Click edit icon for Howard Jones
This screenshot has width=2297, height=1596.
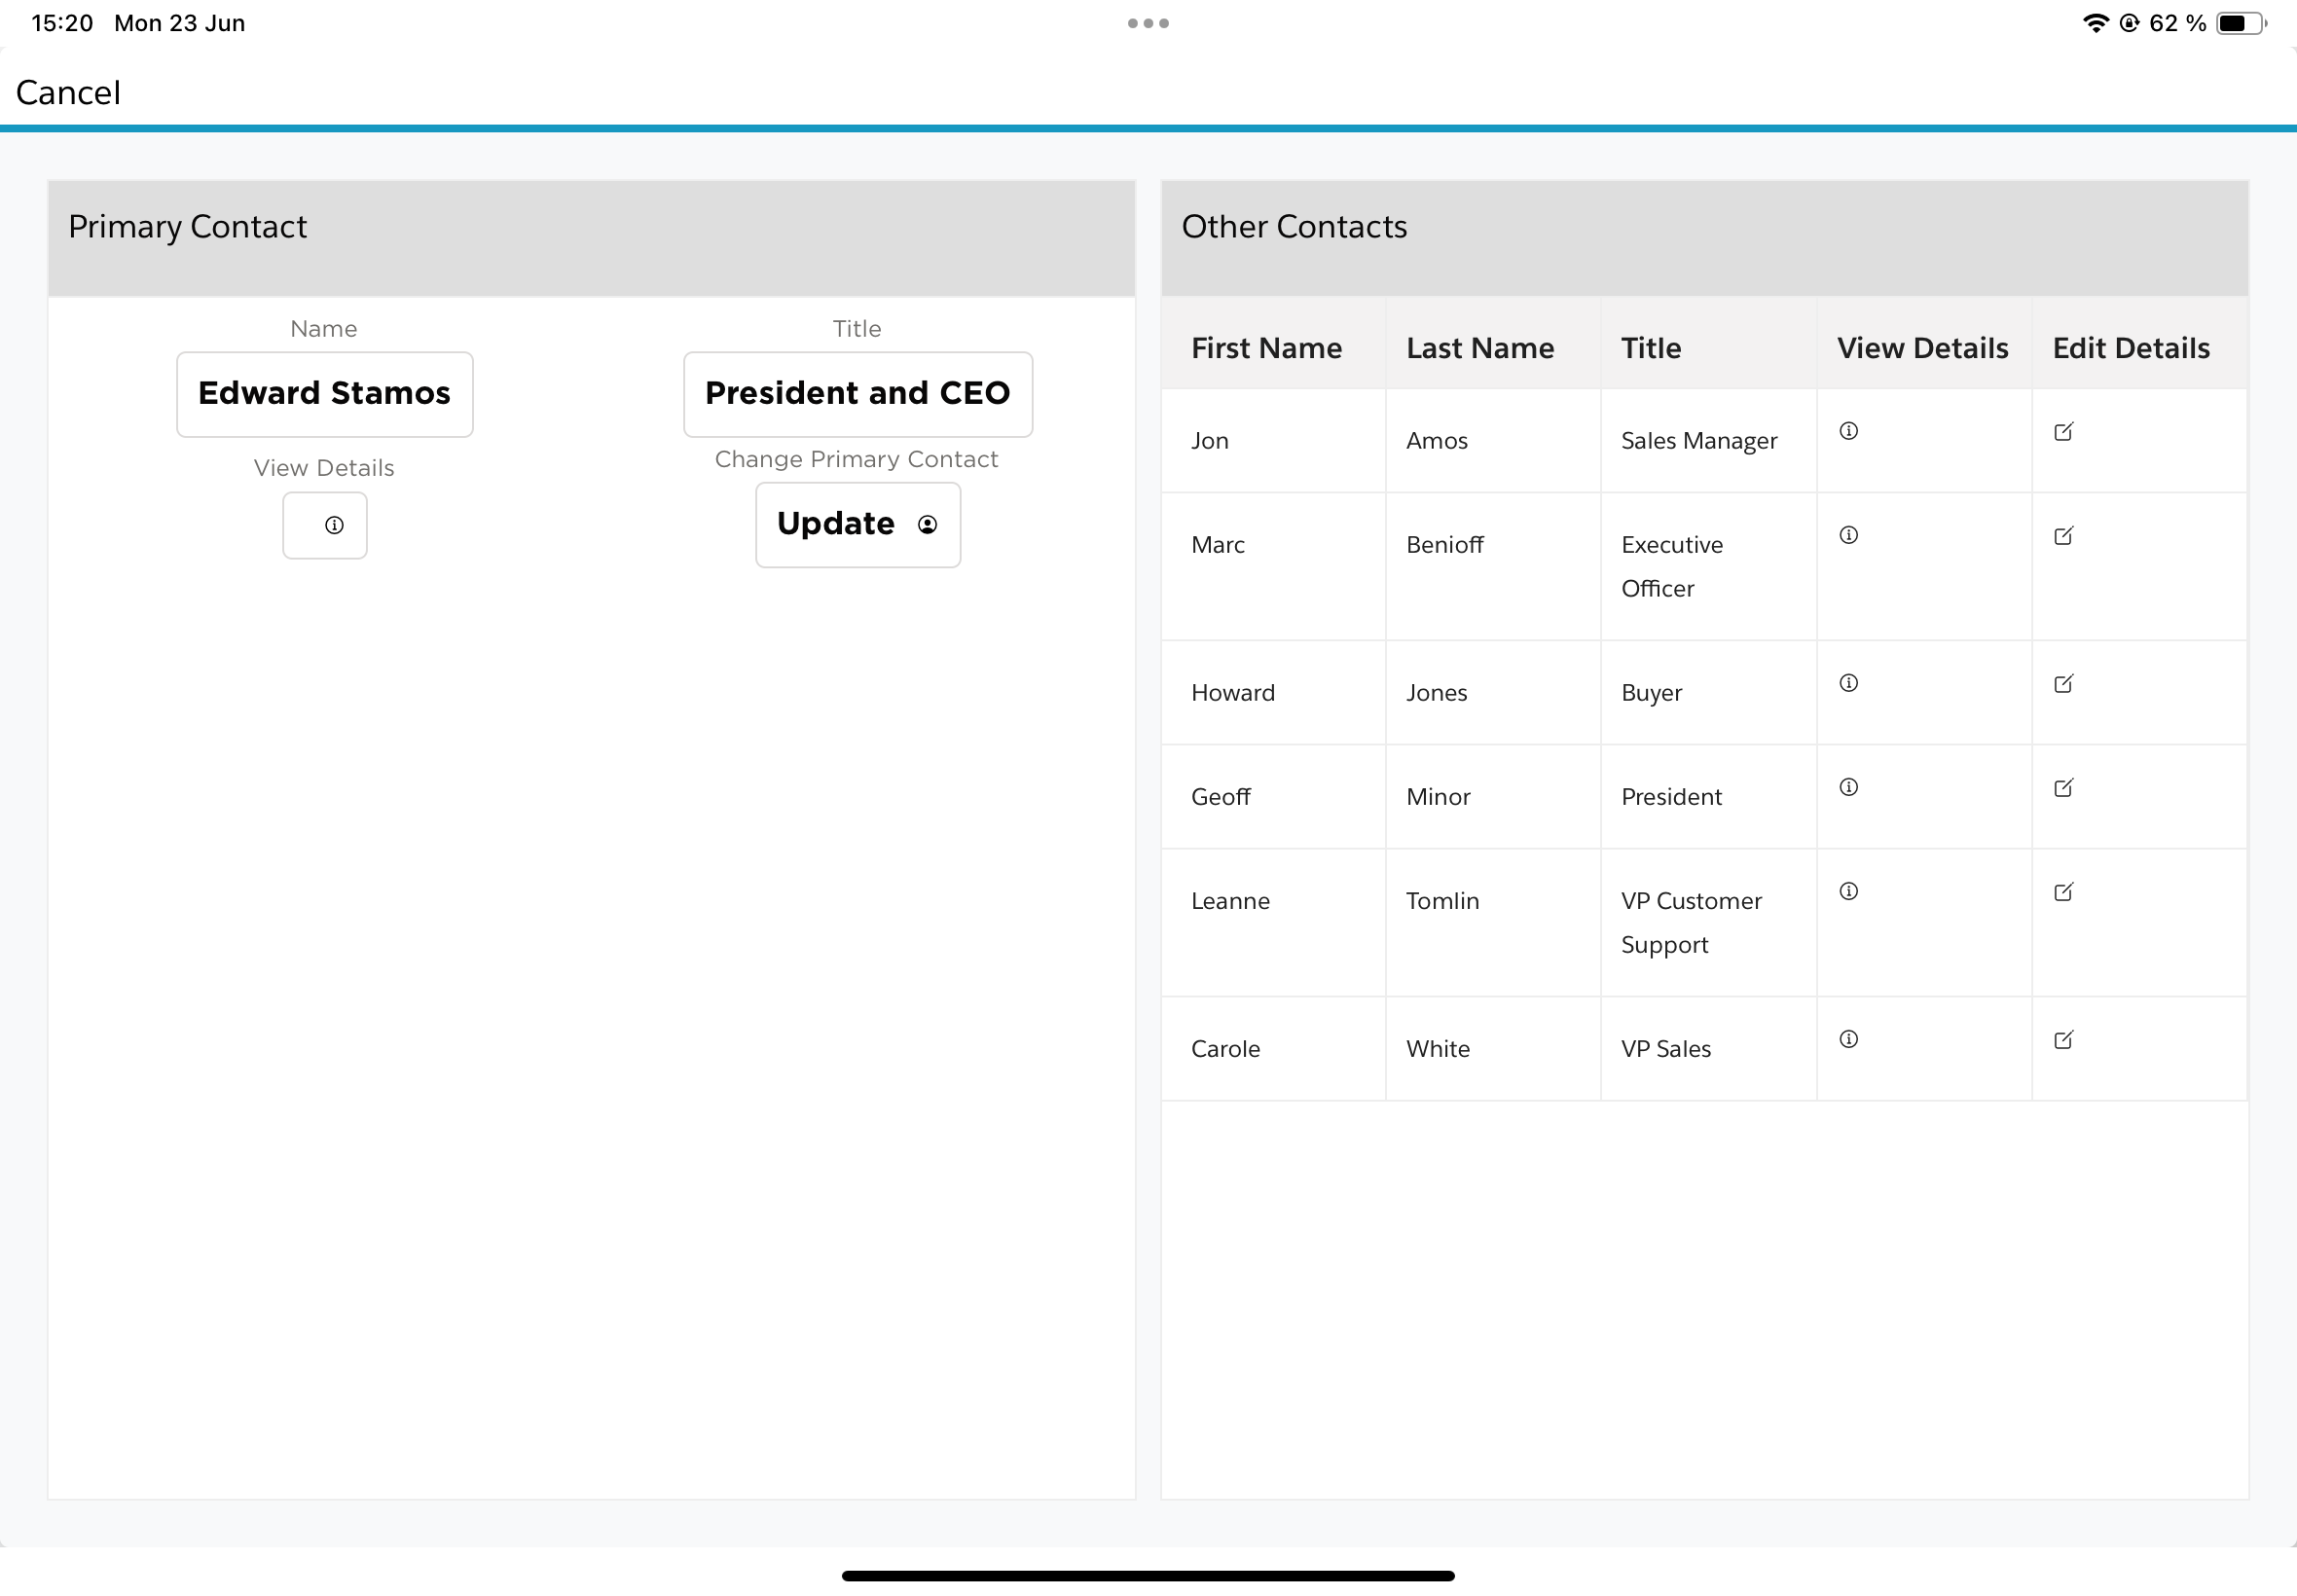tap(2063, 684)
